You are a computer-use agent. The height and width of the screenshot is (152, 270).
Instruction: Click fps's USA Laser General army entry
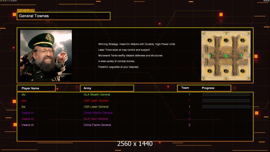point(96,107)
